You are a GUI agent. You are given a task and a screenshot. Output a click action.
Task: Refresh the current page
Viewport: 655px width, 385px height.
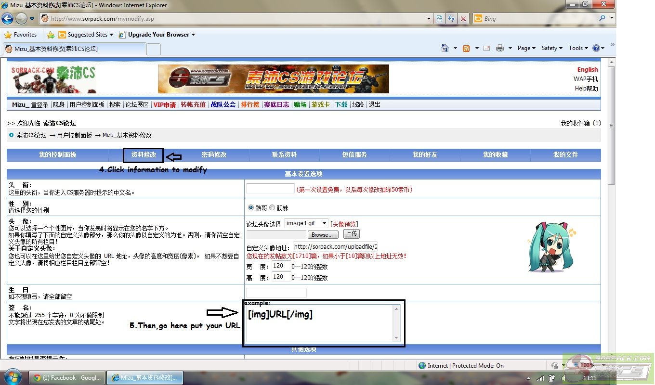point(451,18)
